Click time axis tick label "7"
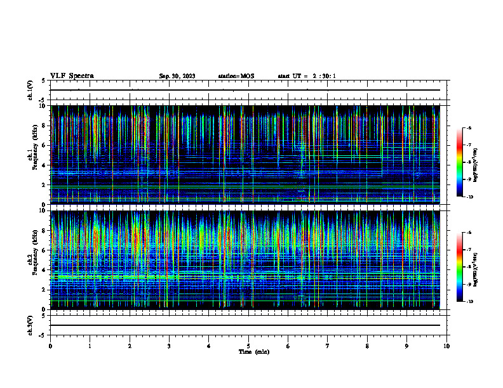Image resolution: width=503 pixels, height=388 pixels. (x=328, y=346)
